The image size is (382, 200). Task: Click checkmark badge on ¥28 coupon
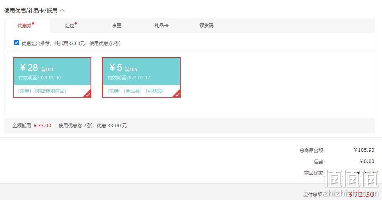[x=88, y=95]
